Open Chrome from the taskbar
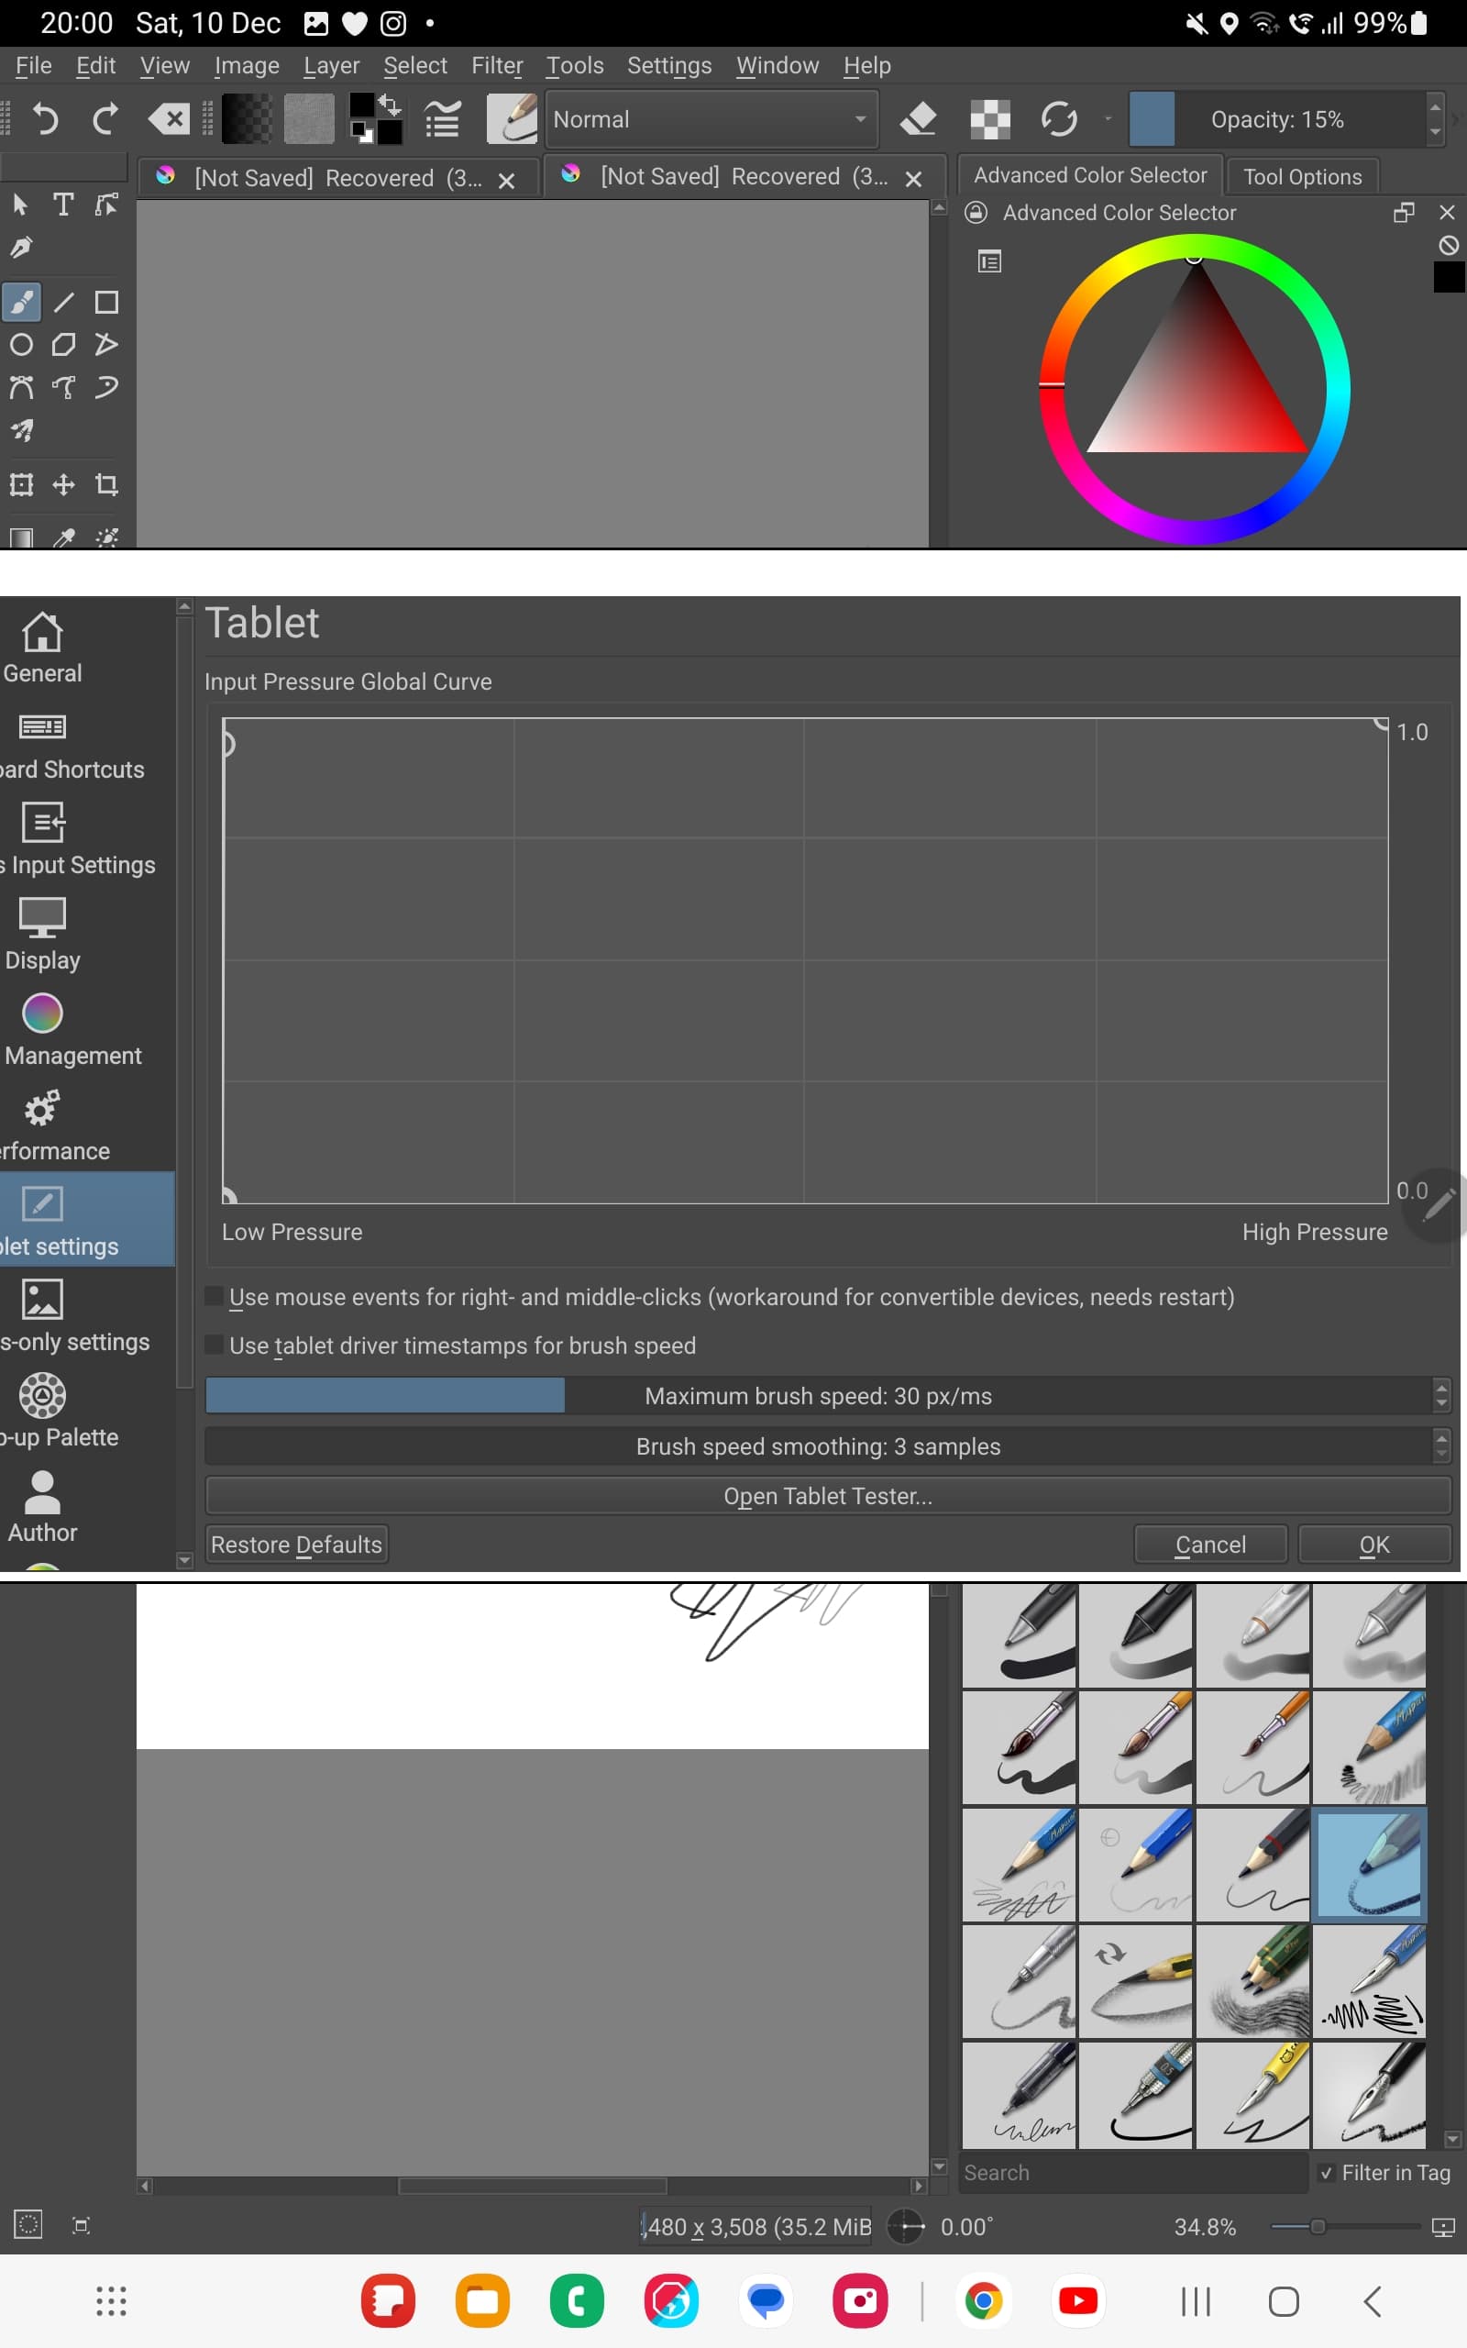This screenshot has height=2348, width=1467. [983, 2300]
